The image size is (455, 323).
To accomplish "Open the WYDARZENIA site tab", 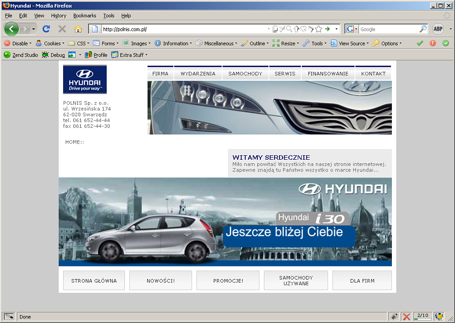I will click(x=198, y=73).
